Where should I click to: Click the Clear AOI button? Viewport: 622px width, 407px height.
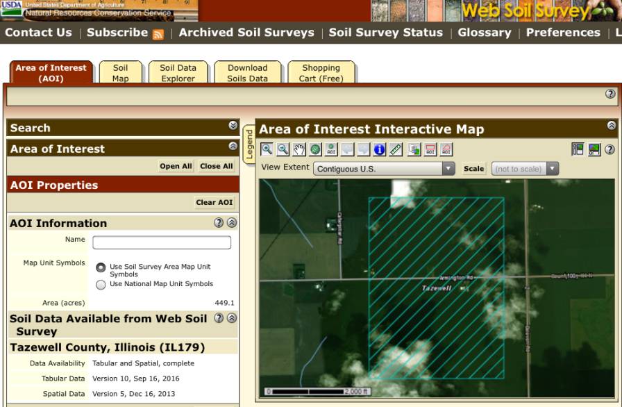click(x=215, y=202)
